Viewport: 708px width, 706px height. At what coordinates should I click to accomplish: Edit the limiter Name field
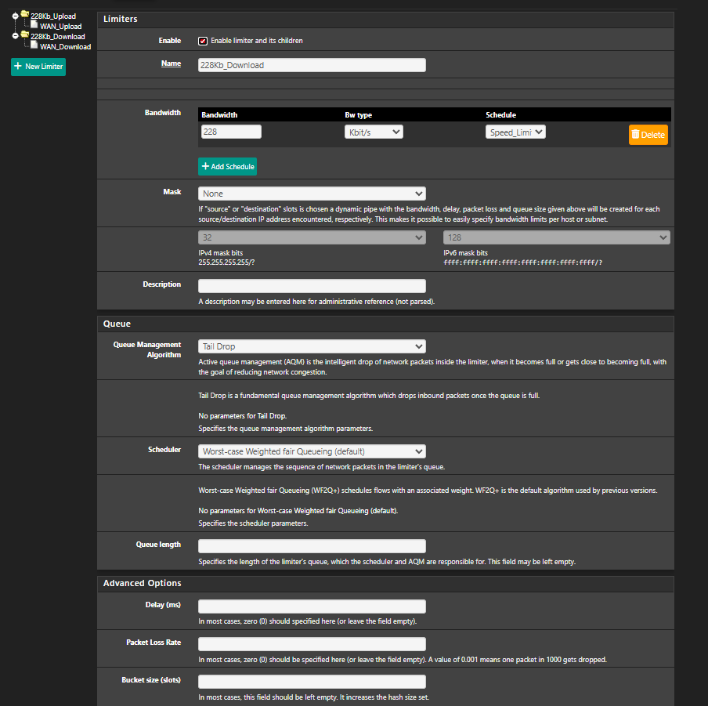(312, 65)
